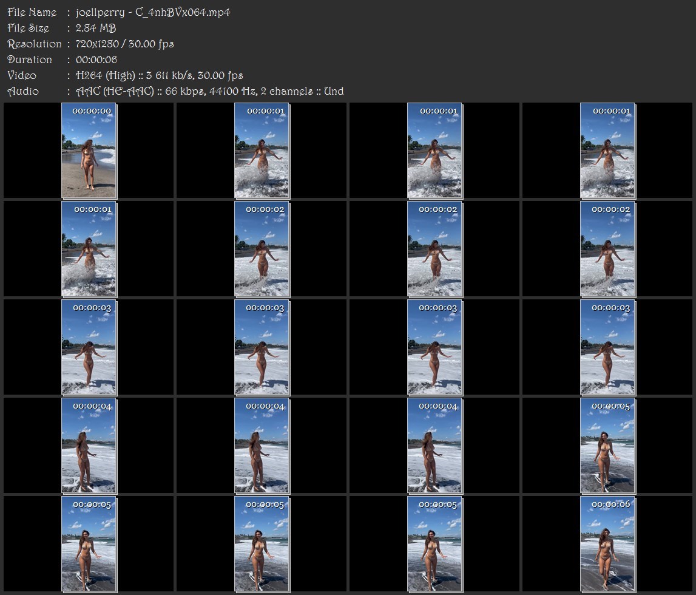View the first 00:00:04 thumbnail in row four
Image resolution: width=696 pixels, height=595 pixels.
[x=89, y=446]
